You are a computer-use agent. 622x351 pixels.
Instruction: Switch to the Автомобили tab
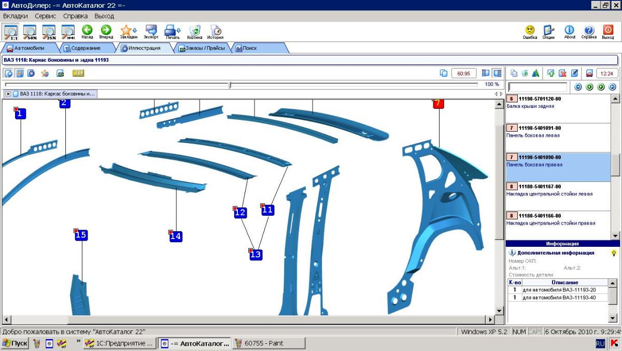click(x=29, y=48)
